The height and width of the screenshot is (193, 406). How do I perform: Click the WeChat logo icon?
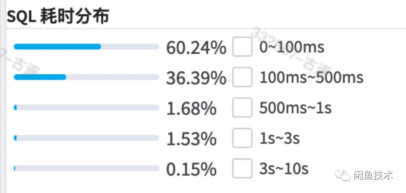pyautogui.click(x=342, y=175)
